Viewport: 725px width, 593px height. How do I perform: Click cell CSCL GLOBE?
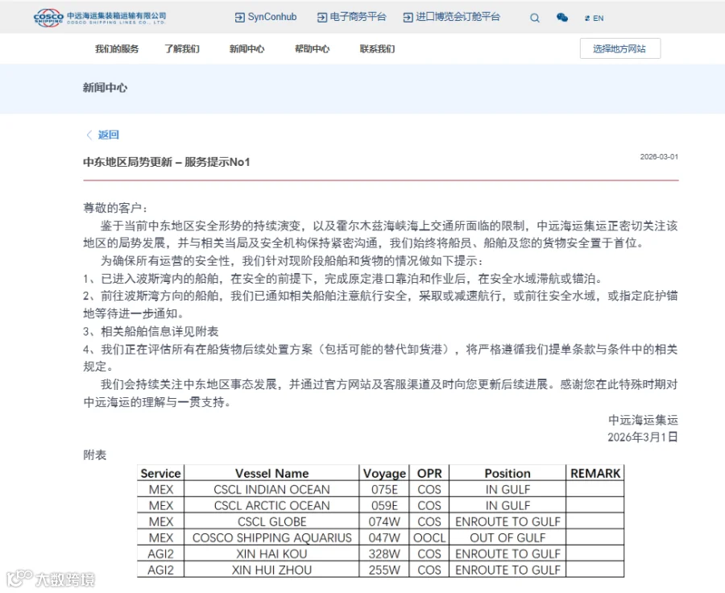pos(271,522)
